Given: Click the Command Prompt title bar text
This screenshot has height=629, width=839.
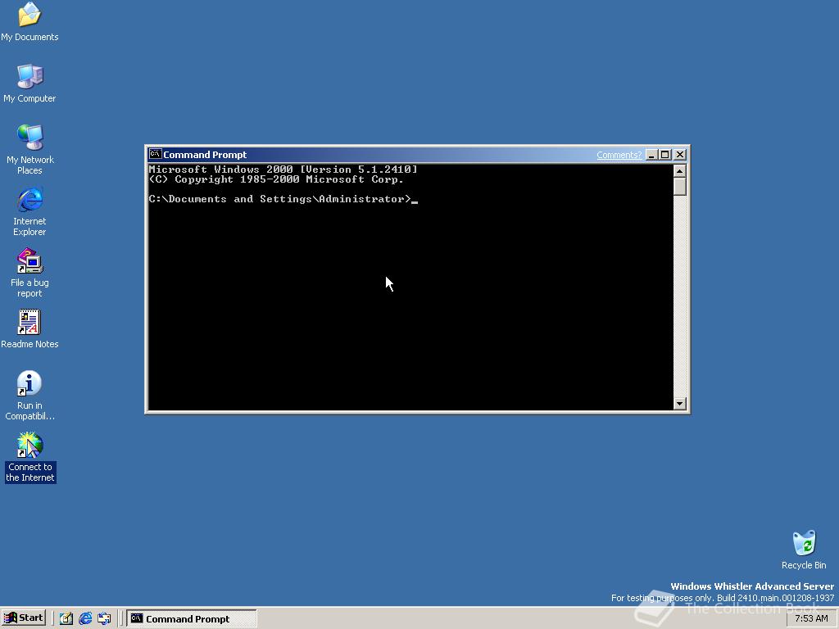Looking at the screenshot, I should (205, 155).
